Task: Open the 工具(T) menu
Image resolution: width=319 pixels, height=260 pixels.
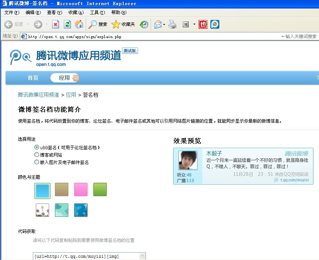Action: (97, 13)
